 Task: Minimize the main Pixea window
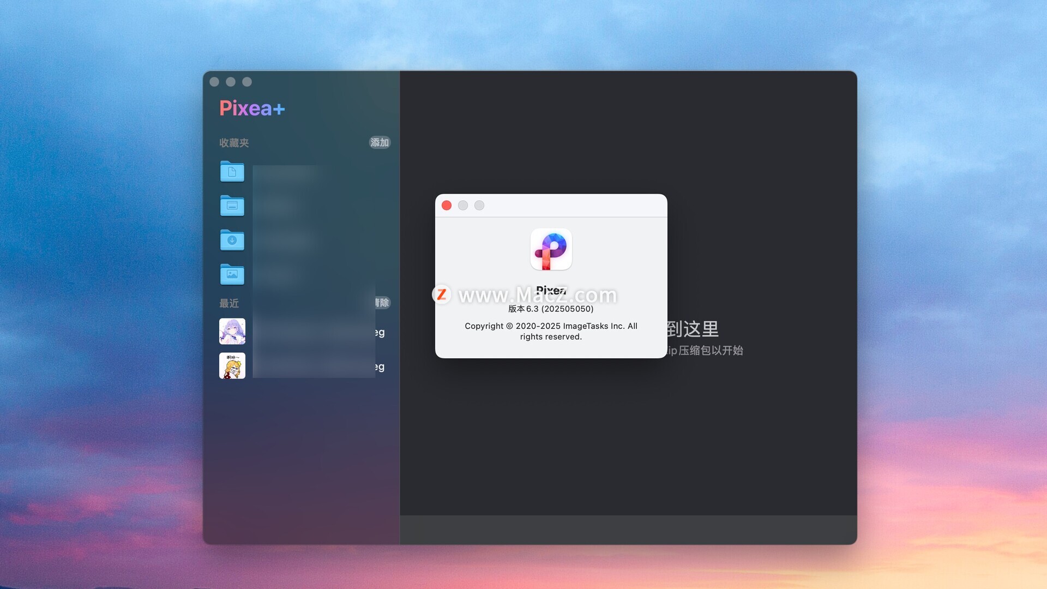(231, 82)
